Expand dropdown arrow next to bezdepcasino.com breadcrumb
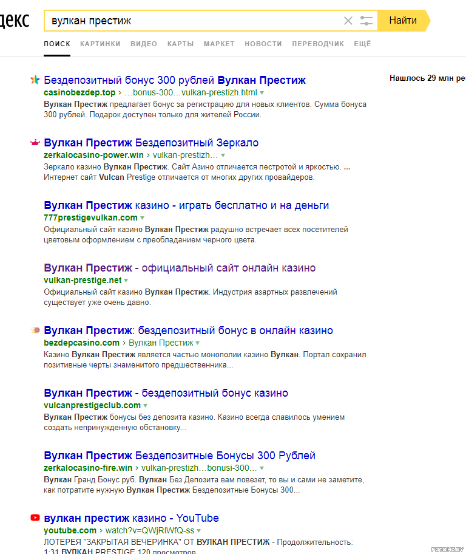 click(x=198, y=343)
